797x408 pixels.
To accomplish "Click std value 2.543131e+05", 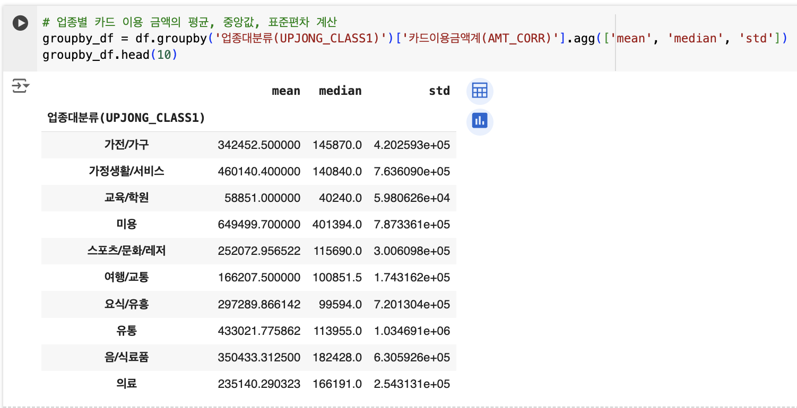I will 412,384.
